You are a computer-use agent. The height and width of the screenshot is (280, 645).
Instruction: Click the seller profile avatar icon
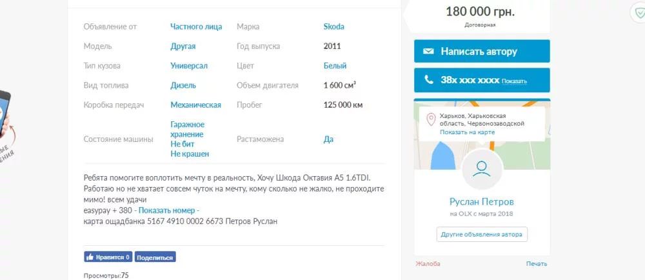click(482, 170)
